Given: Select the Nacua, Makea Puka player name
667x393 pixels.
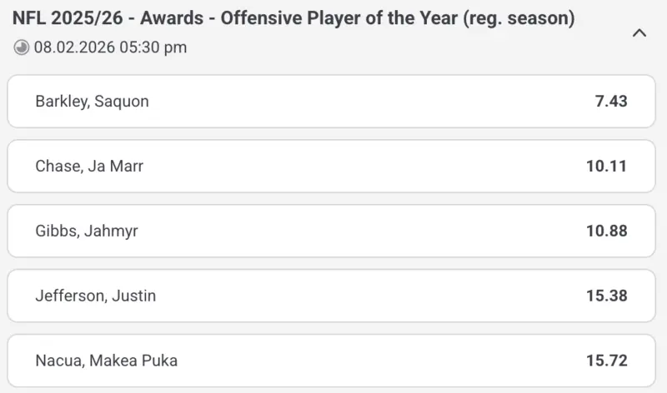Looking at the screenshot, I should pyautogui.click(x=107, y=361).
